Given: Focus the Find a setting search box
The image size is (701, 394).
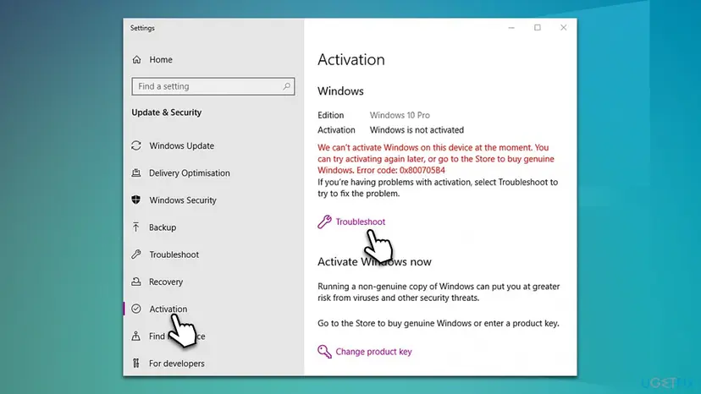Looking at the screenshot, I should click(x=213, y=86).
